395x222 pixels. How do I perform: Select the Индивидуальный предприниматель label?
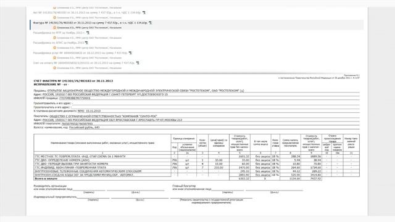pos(55,197)
